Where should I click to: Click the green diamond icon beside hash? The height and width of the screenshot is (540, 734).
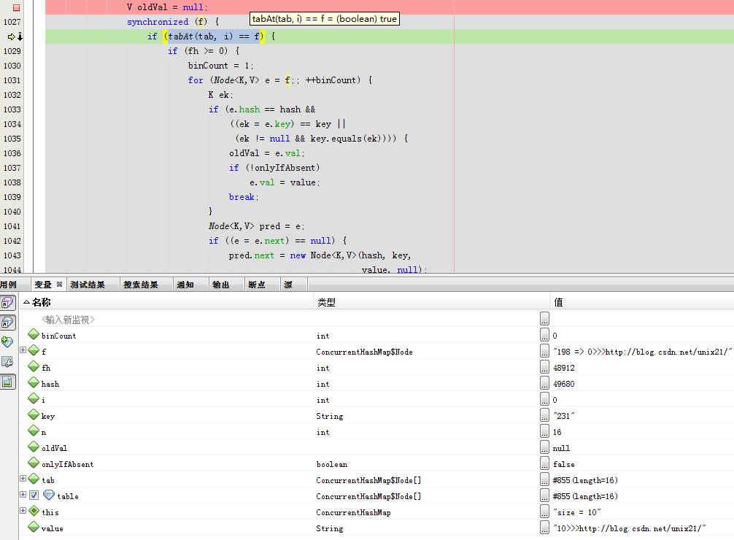pos(34,382)
